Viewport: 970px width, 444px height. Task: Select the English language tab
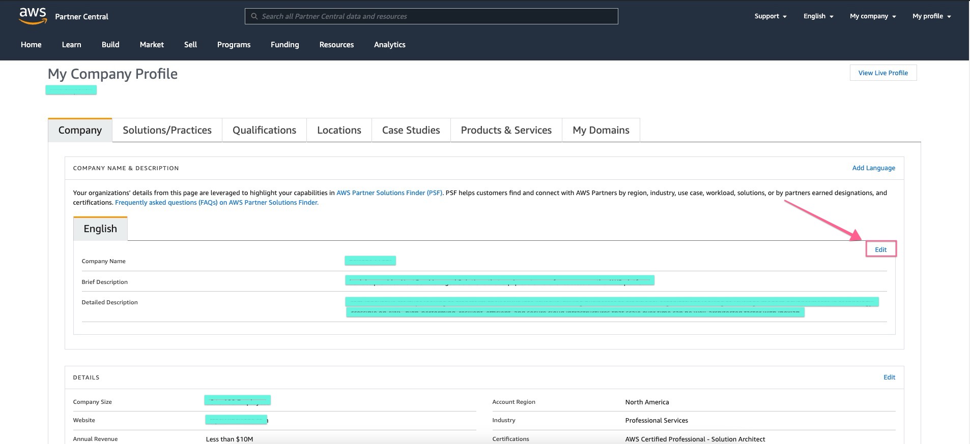click(x=100, y=229)
